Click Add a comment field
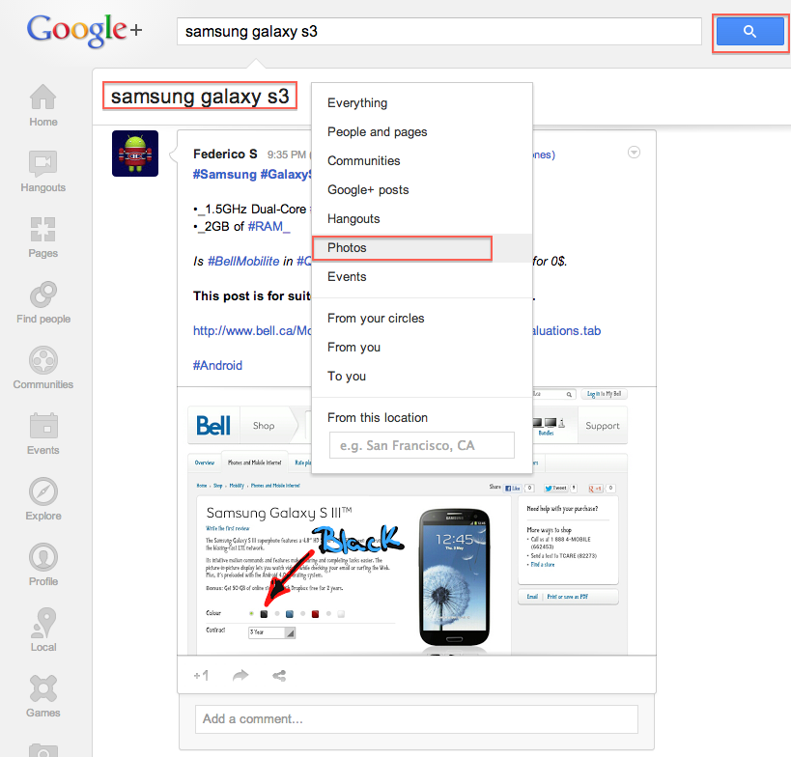791x757 pixels. 416,718
